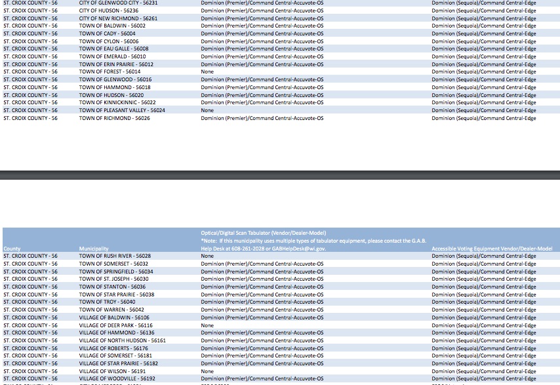Click 'TOWN OF ERIN PRAIRIE - 56012' cell

coord(116,64)
